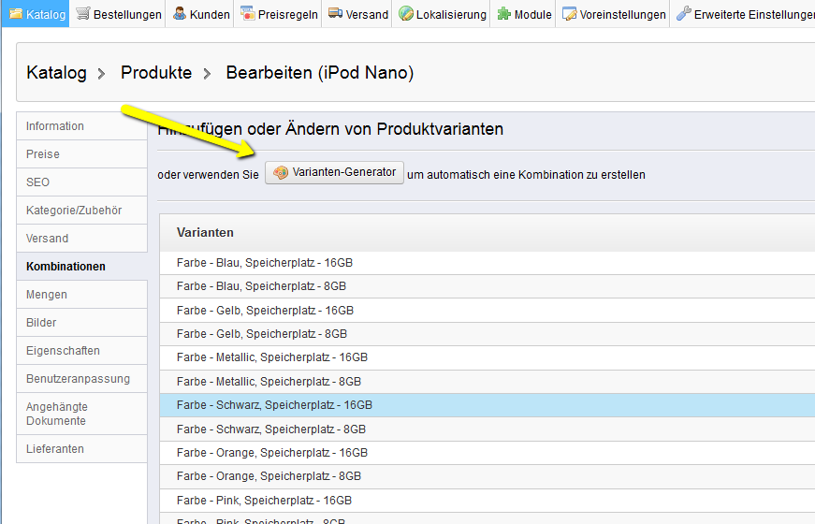Switch to the Eigenschaften tab
Image resolution: width=815 pixels, height=524 pixels.
(x=81, y=350)
